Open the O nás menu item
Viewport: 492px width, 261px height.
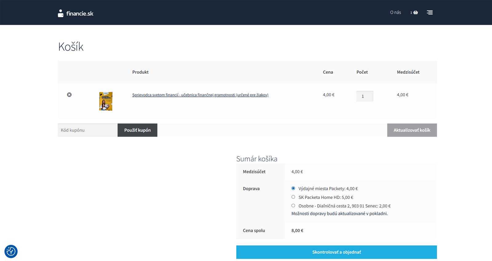click(395, 12)
